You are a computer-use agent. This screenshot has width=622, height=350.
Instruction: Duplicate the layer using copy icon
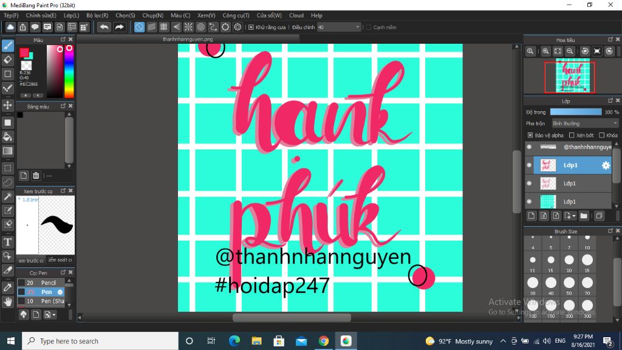[x=599, y=216]
